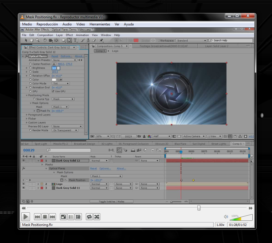272x243 pixels.
Task: Open the Medio menu
Action: coord(27,24)
